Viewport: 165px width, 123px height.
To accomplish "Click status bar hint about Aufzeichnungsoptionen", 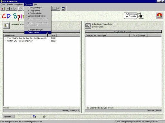I will tap(21, 122).
